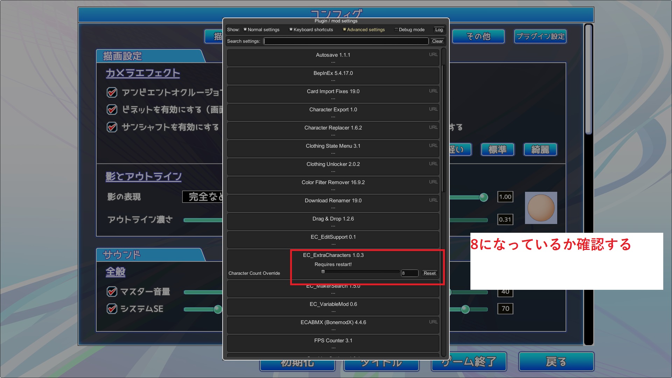Toggle the Advanced settings option
This screenshot has height=378, width=672.
[344, 30]
